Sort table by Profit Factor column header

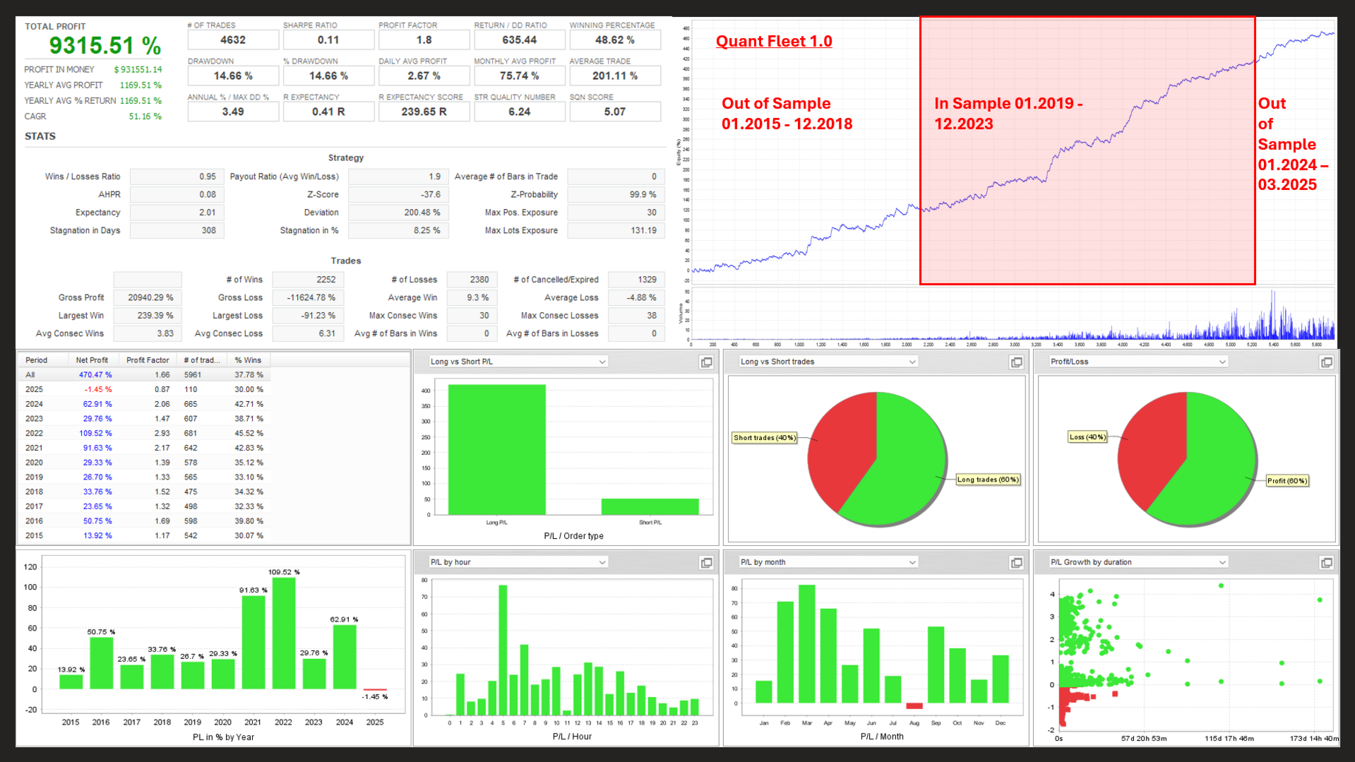(148, 360)
